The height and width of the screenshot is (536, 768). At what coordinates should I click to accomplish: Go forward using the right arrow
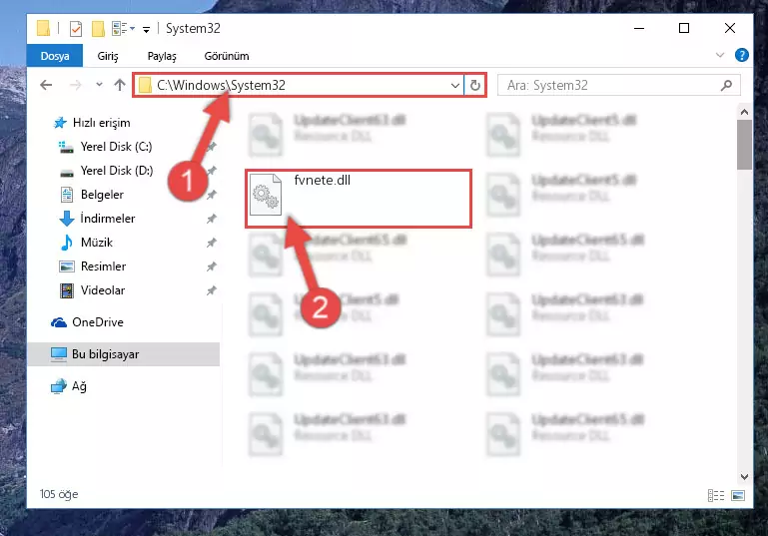(76, 85)
